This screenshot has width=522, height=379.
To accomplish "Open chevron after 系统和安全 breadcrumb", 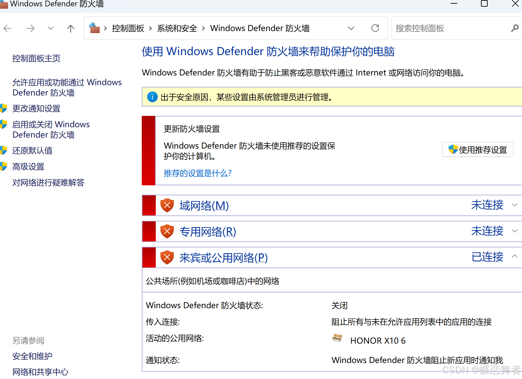I will pyautogui.click(x=203, y=28).
